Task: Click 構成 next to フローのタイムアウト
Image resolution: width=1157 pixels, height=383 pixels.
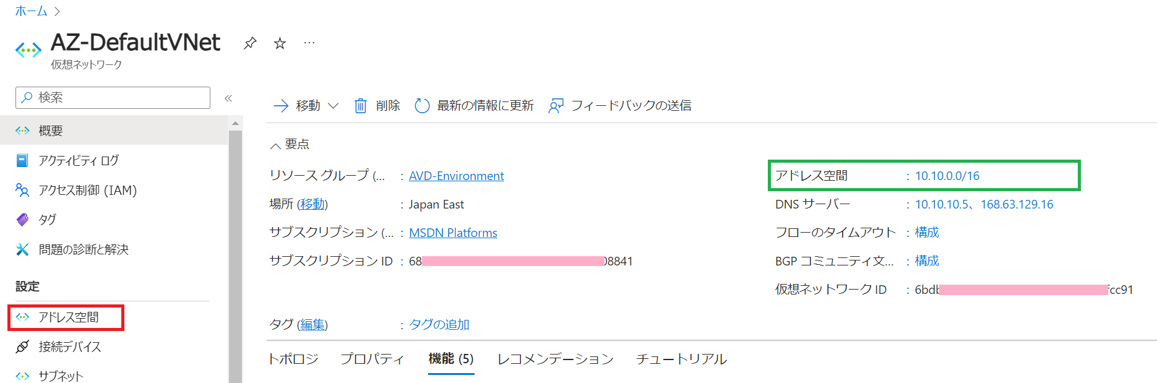Action: (x=927, y=233)
